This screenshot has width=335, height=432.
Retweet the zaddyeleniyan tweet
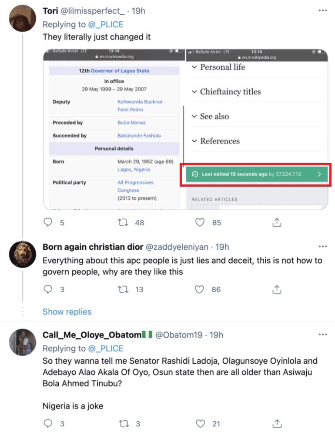123,290
